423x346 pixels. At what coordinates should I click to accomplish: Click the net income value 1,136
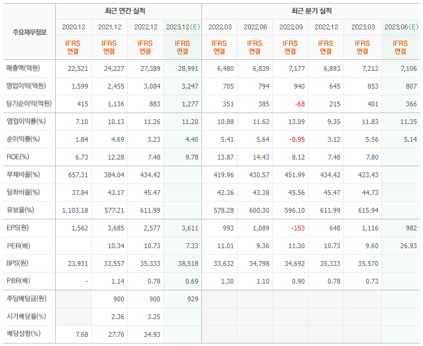[x=116, y=104]
